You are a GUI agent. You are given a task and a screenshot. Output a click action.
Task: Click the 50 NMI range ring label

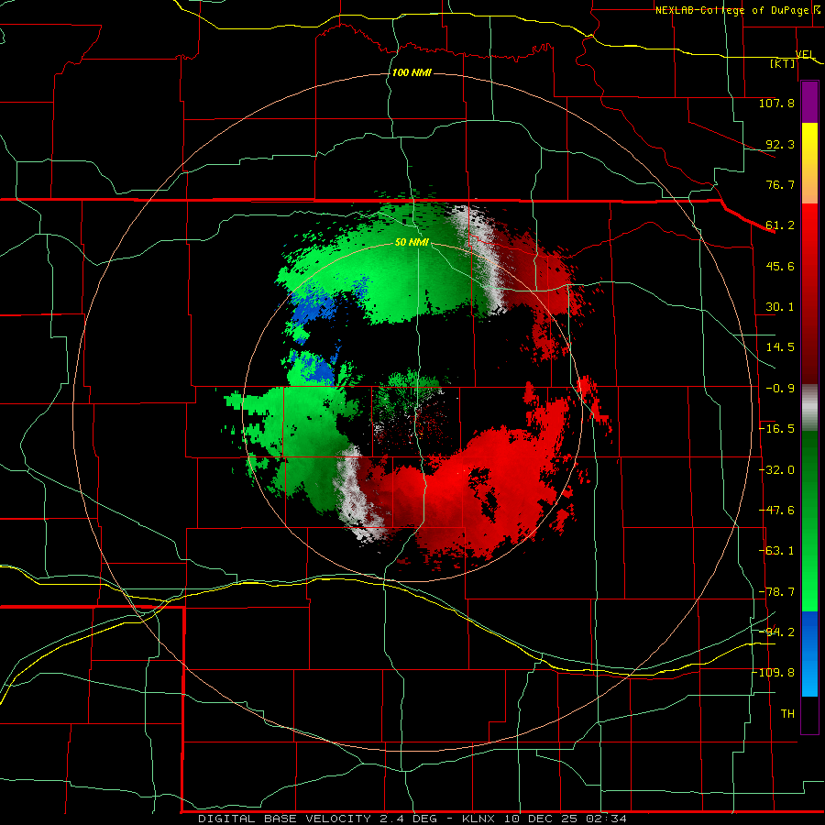click(x=412, y=243)
